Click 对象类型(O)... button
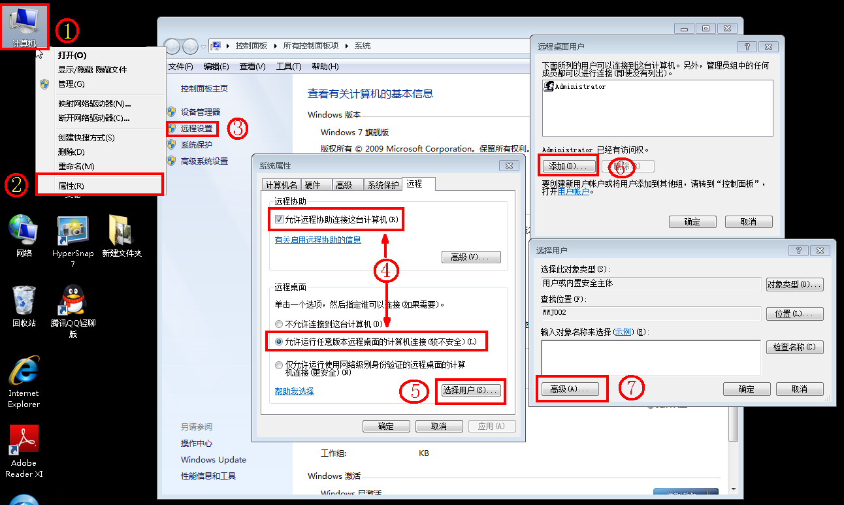 click(x=794, y=284)
